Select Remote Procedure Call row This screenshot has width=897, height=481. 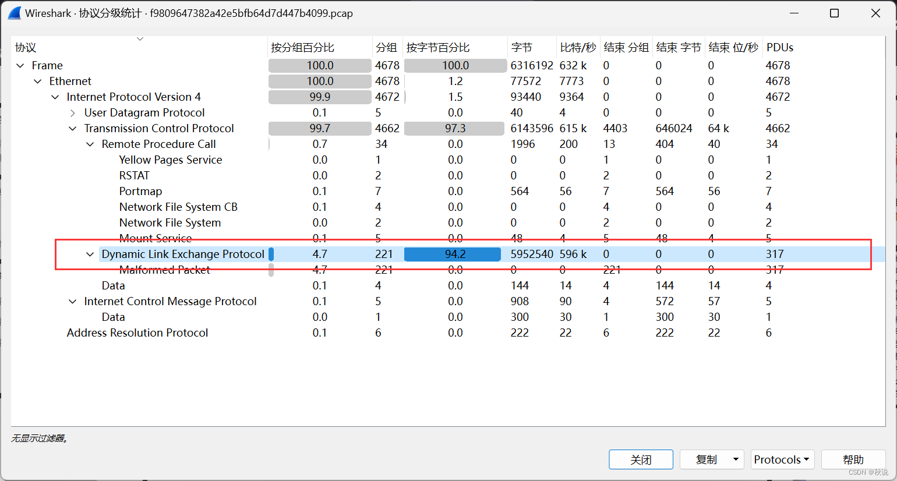[x=448, y=144]
